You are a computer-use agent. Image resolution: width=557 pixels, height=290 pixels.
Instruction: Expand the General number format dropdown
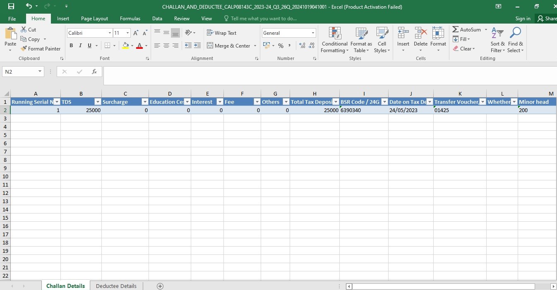point(313,33)
